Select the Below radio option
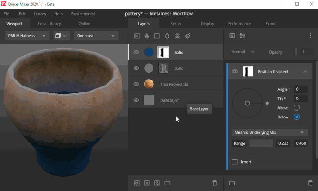 tap(296, 117)
